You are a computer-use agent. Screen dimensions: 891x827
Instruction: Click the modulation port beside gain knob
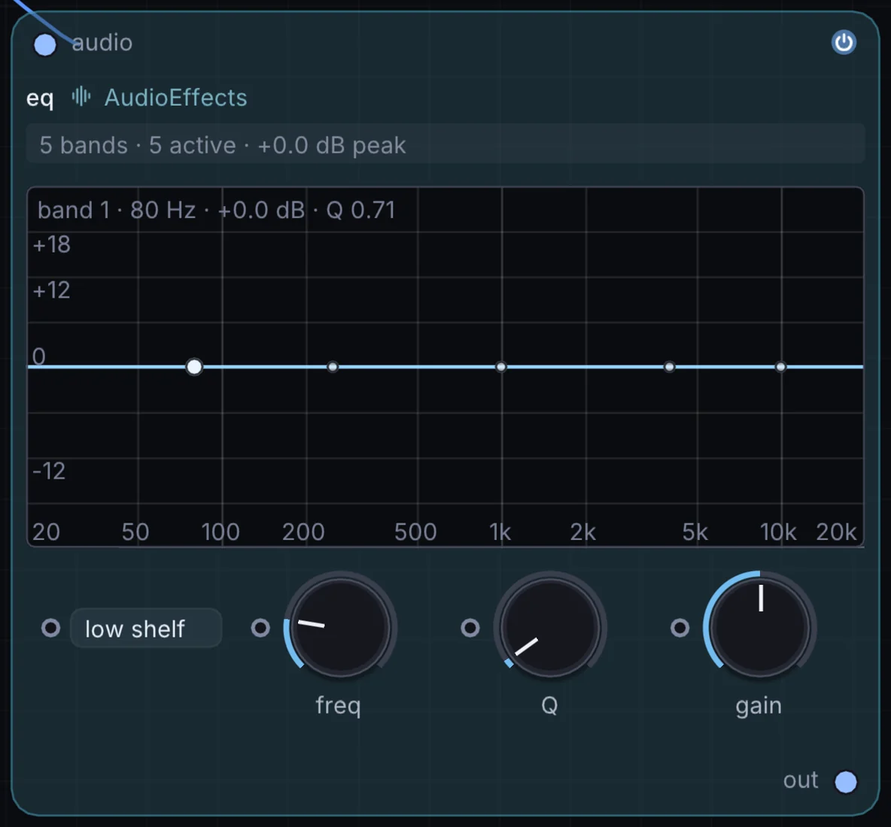[x=680, y=628]
